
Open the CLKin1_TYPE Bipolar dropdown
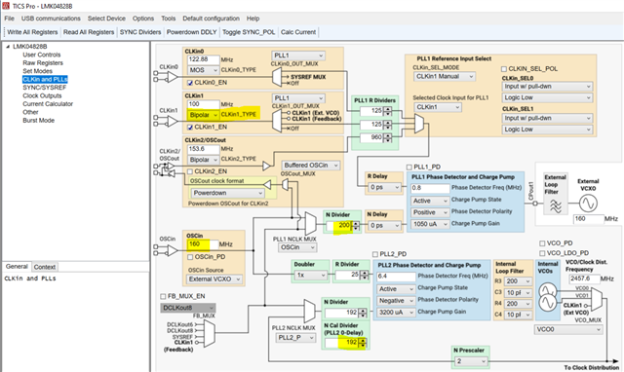[x=203, y=115]
